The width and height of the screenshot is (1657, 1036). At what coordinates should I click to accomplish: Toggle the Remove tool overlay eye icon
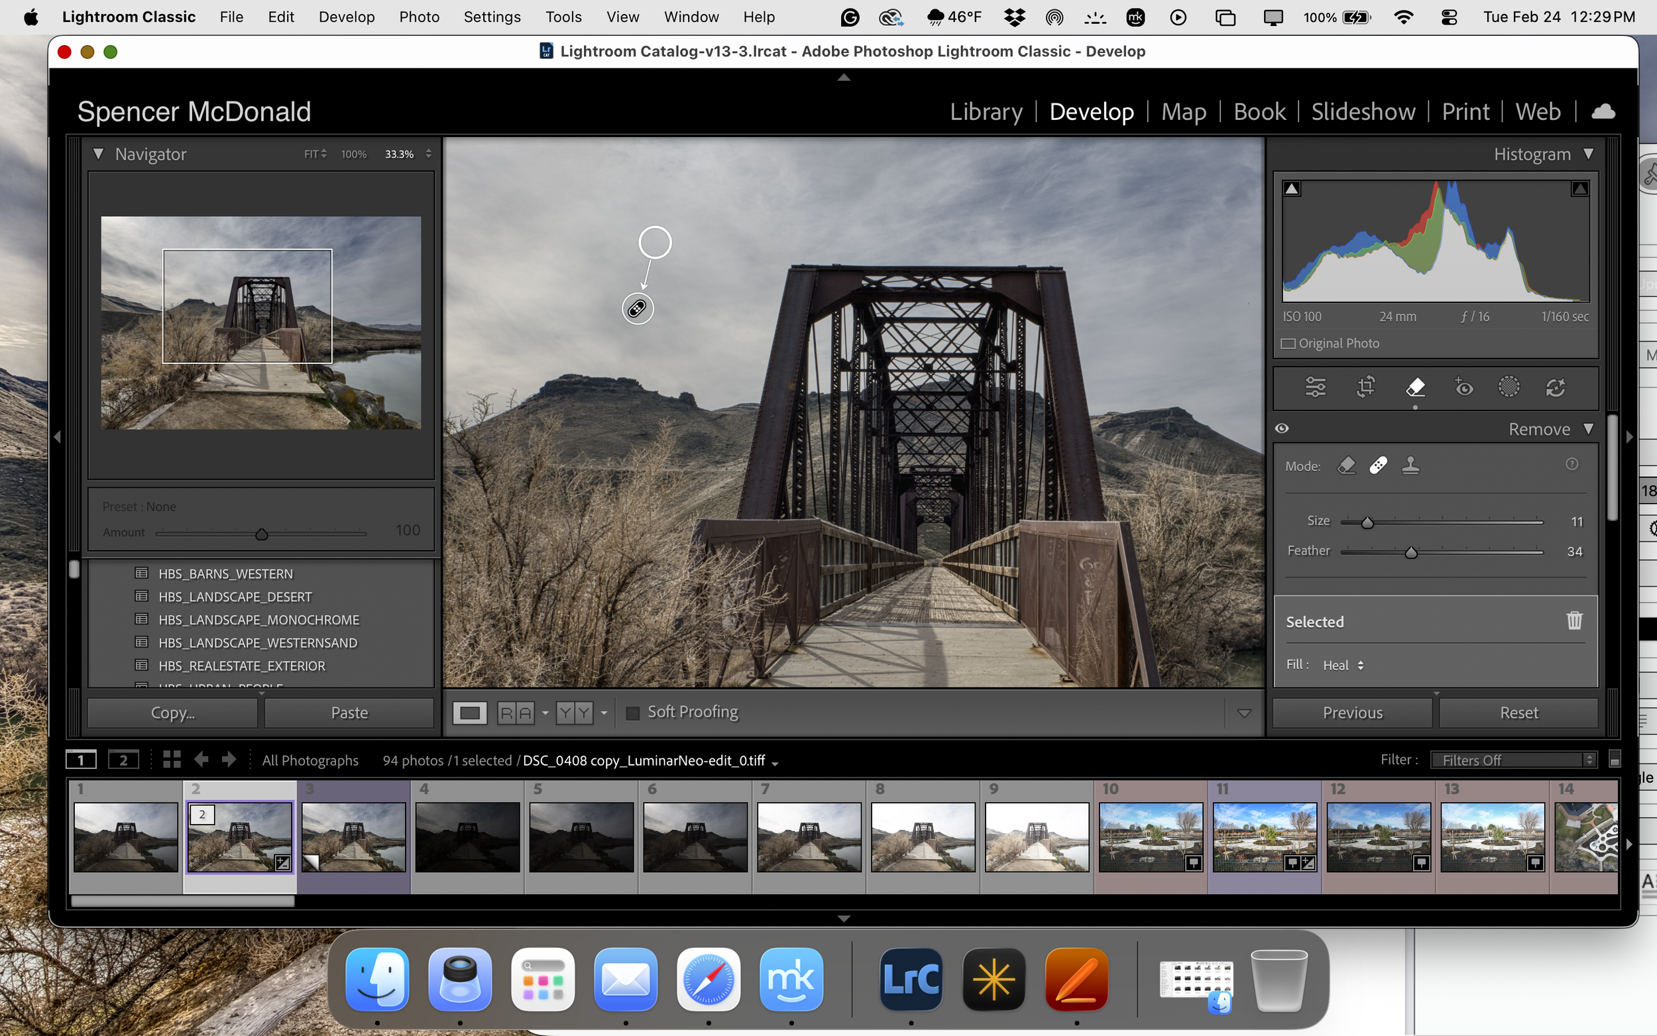1282,428
